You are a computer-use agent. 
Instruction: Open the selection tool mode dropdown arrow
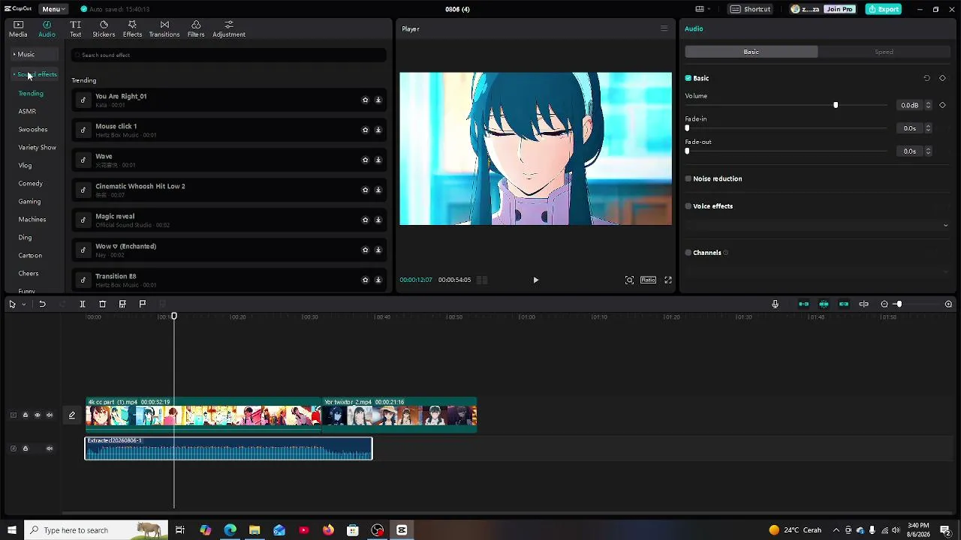click(23, 304)
